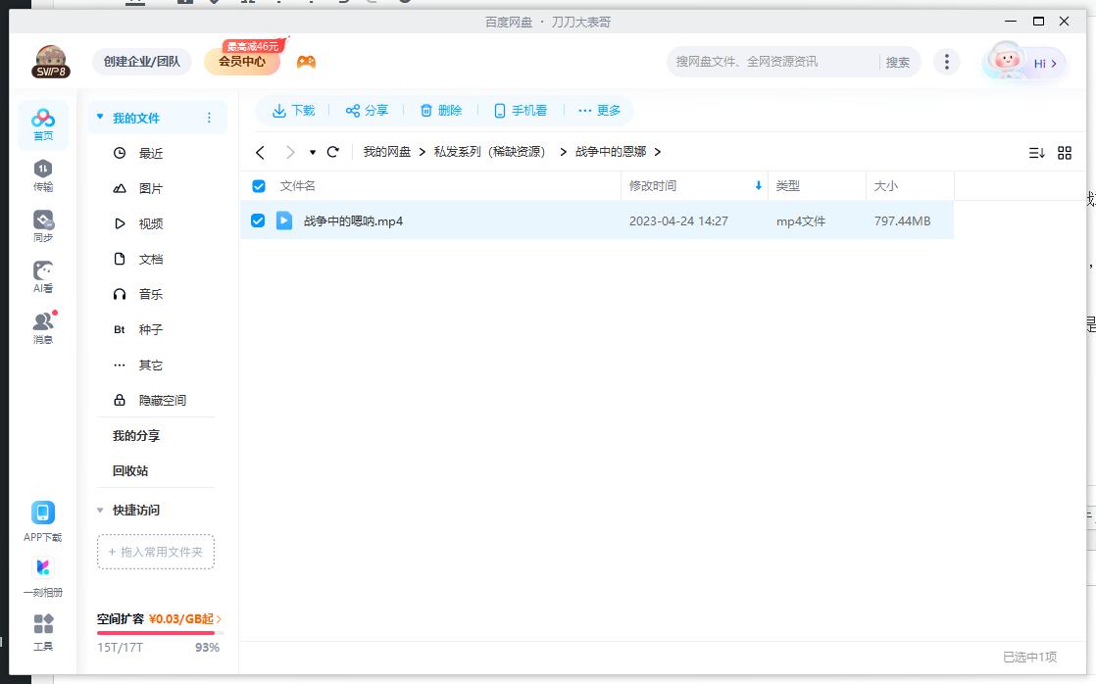Sort by 文件名 column header

[x=298, y=186]
